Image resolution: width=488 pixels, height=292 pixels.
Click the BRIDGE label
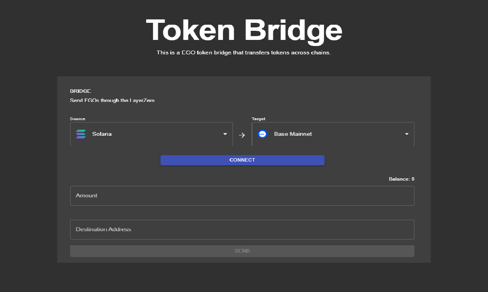coord(80,91)
